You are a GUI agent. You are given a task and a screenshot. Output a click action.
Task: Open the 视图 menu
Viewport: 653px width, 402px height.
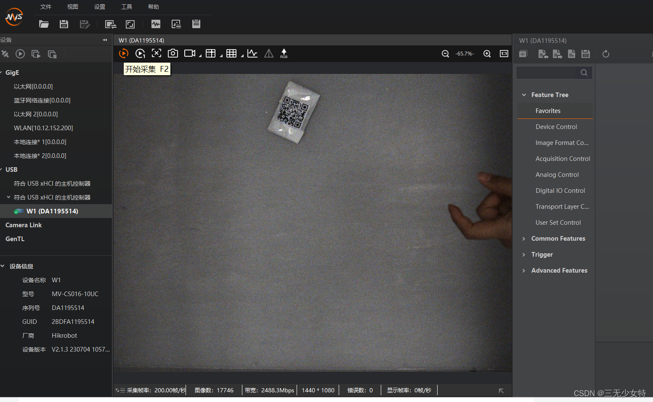coord(73,7)
